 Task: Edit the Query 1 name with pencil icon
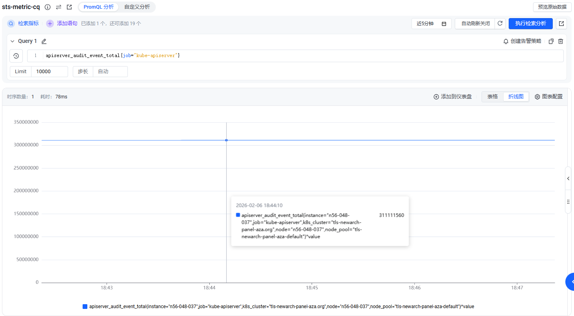(x=44, y=41)
